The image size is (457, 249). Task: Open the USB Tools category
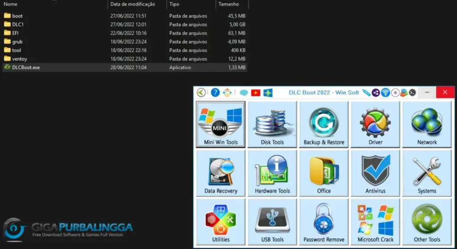272,222
